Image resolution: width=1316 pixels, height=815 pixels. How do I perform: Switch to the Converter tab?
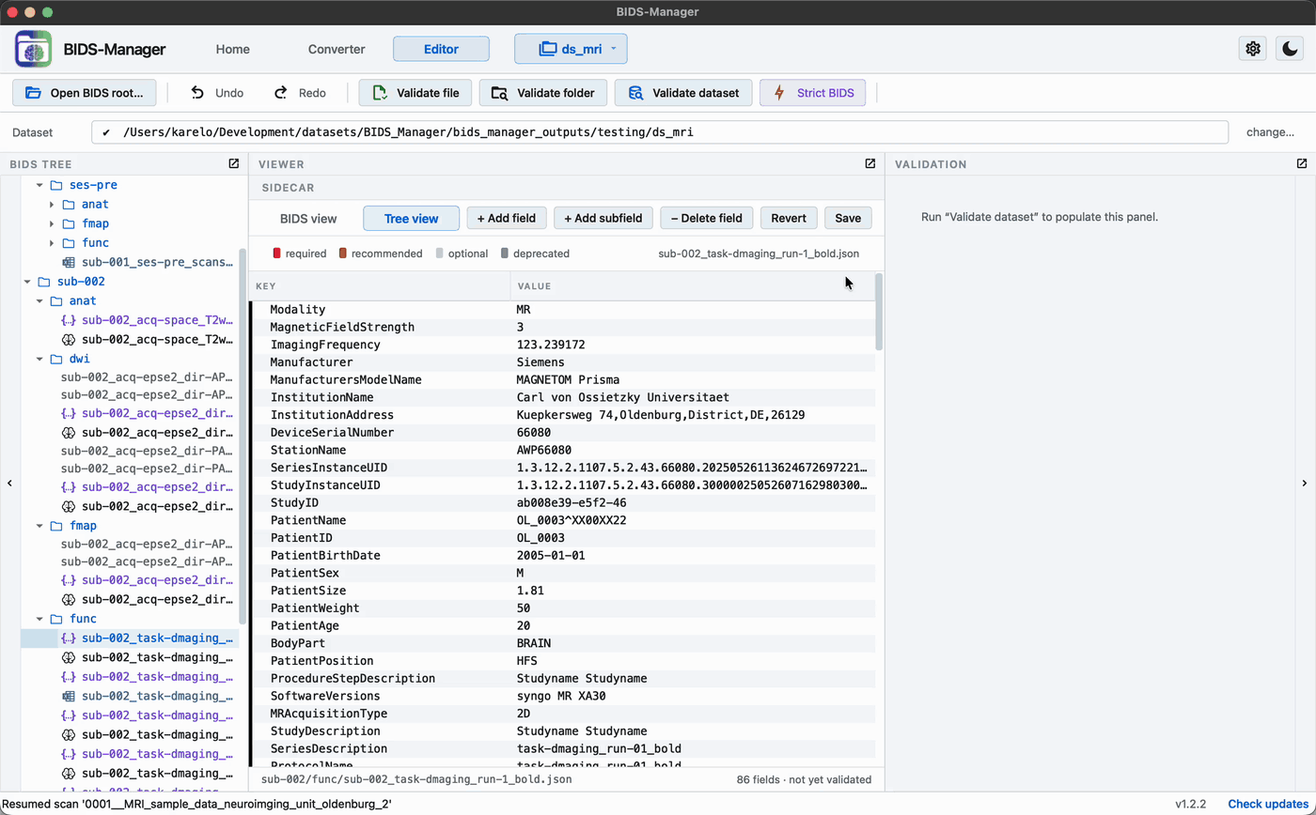click(337, 49)
